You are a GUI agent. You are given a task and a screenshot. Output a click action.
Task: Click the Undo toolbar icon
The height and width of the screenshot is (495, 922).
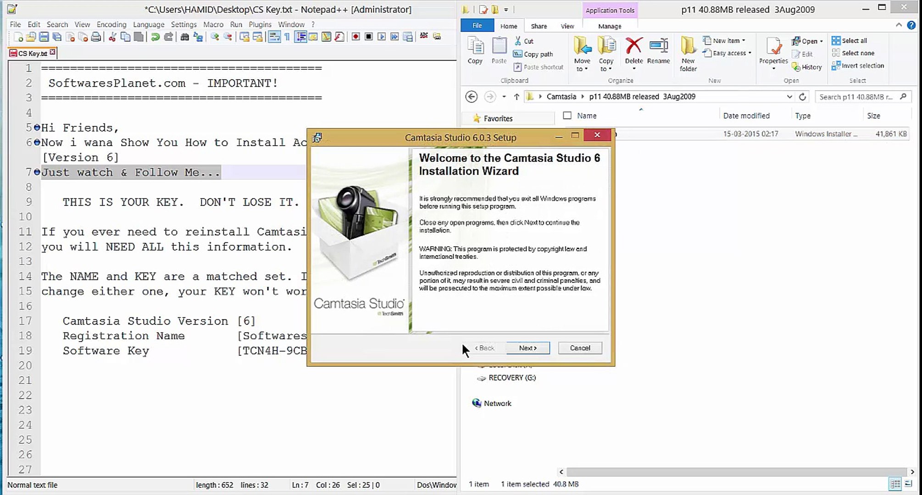(x=155, y=37)
